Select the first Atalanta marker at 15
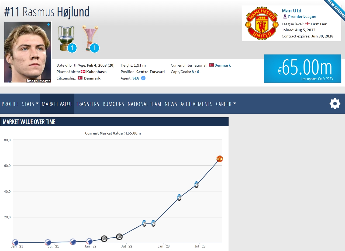 point(144,223)
